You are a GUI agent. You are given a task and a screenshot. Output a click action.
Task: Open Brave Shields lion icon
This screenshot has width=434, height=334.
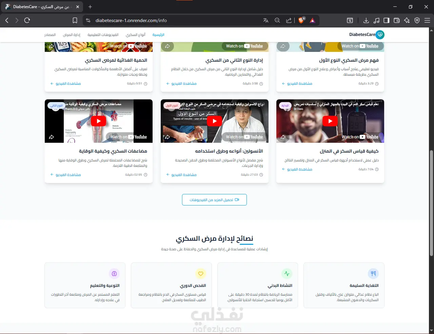pyautogui.click(x=301, y=20)
